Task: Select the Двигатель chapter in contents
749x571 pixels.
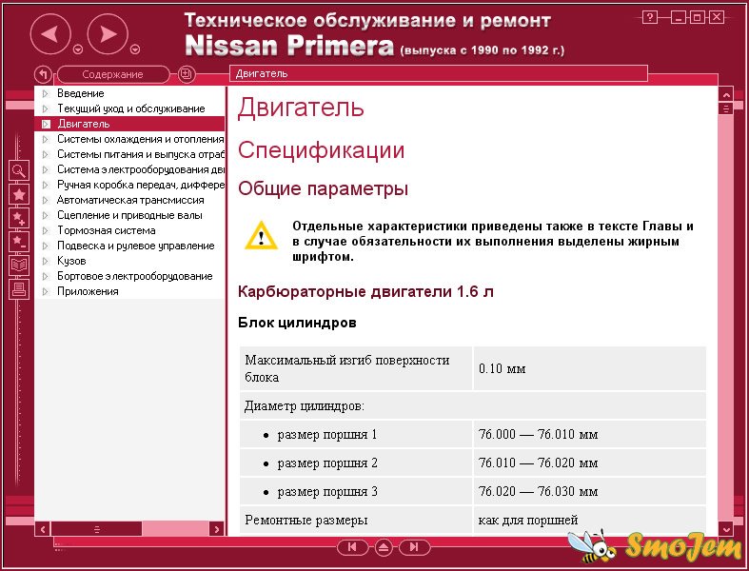Action: tap(84, 124)
